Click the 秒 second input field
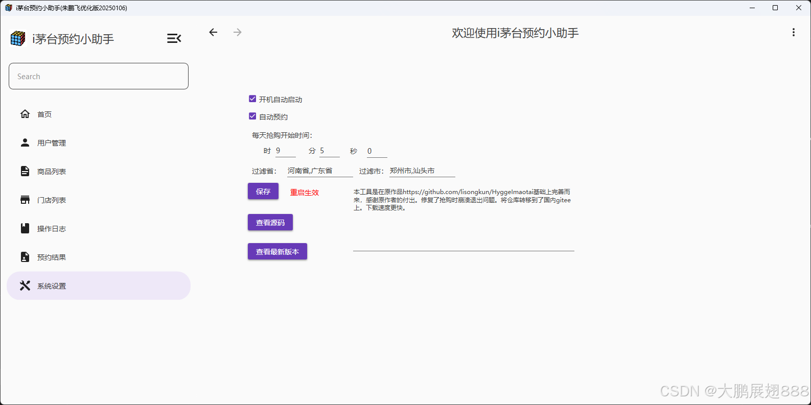Image resolution: width=811 pixels, height=405 pixels. click(377, 151)
